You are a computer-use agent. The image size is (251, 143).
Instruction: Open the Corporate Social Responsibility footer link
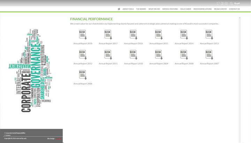[x=15, y=133]
